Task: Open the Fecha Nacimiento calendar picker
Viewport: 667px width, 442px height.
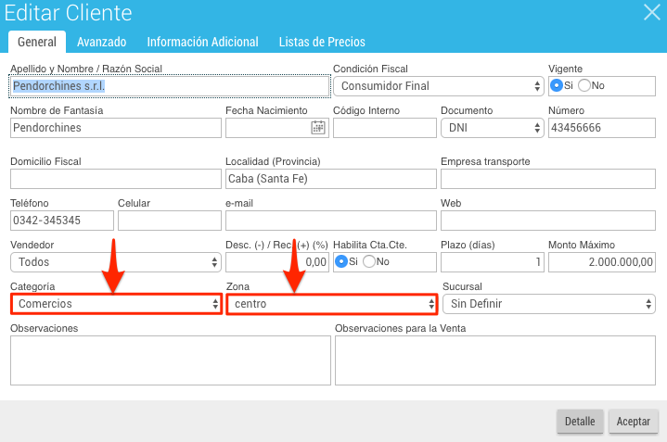Action: (318, 128)
